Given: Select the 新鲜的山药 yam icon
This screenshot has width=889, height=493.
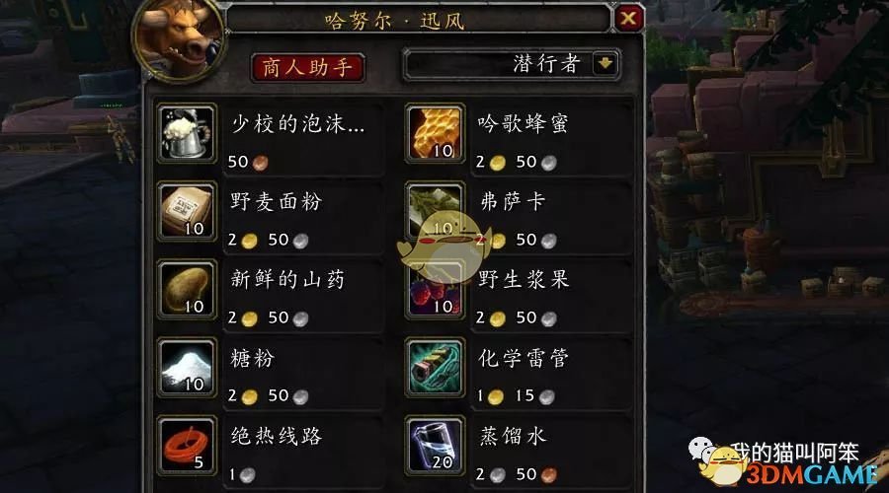Looking at the screenshot, I should [x=187, y=289].
